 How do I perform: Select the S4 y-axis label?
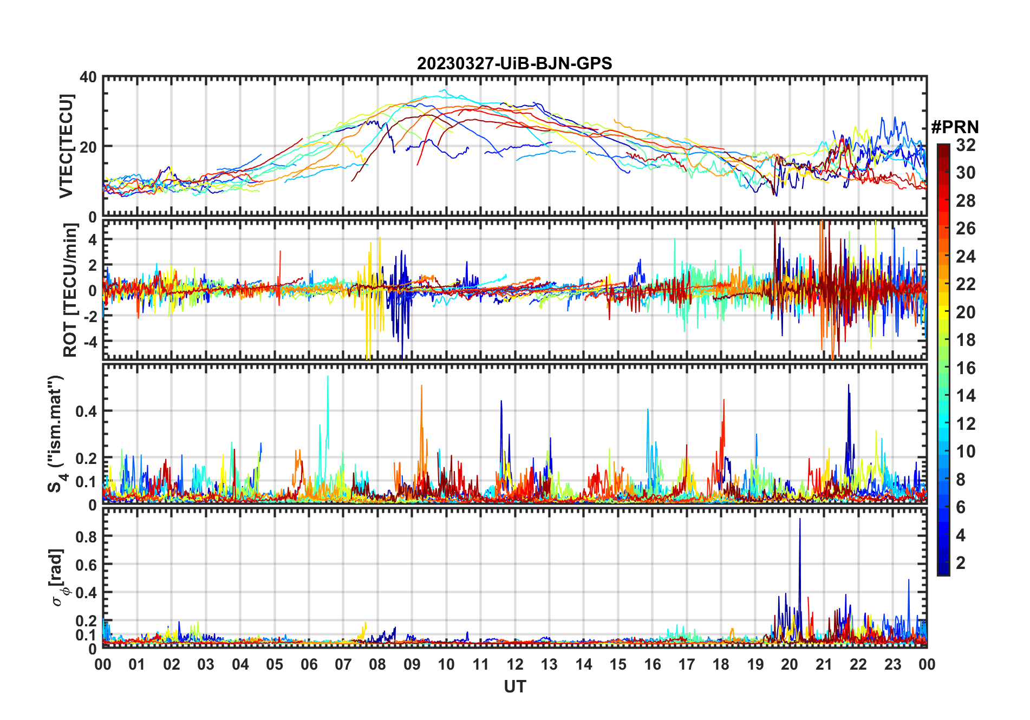click(x=56, y=434)
